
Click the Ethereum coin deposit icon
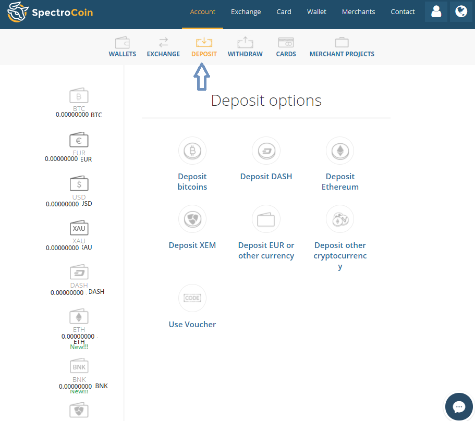pos(340,151)
